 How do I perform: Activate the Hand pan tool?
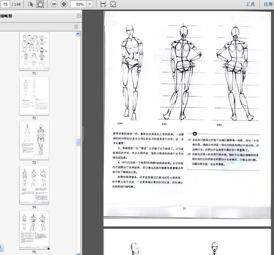[x=40, y=4]
